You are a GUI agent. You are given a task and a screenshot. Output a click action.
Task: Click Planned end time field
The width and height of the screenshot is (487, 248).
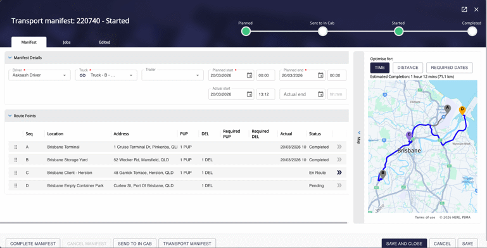click(337, 75)
